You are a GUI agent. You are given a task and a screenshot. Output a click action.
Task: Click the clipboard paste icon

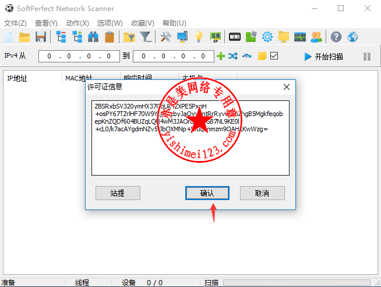click(x=110, y=37)
